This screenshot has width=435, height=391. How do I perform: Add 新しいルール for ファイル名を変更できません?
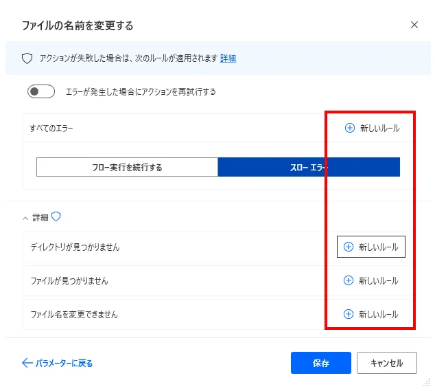371,314
